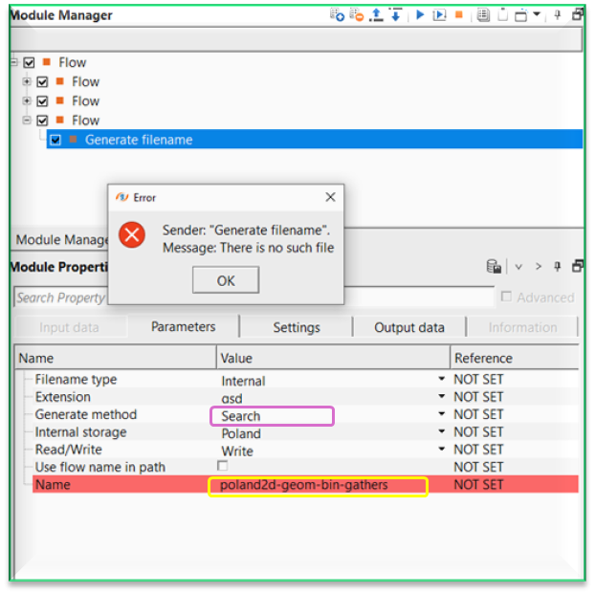Open the Generate method dropdown arrow
The image size is (595, 595).
click(x=441, y=413)
